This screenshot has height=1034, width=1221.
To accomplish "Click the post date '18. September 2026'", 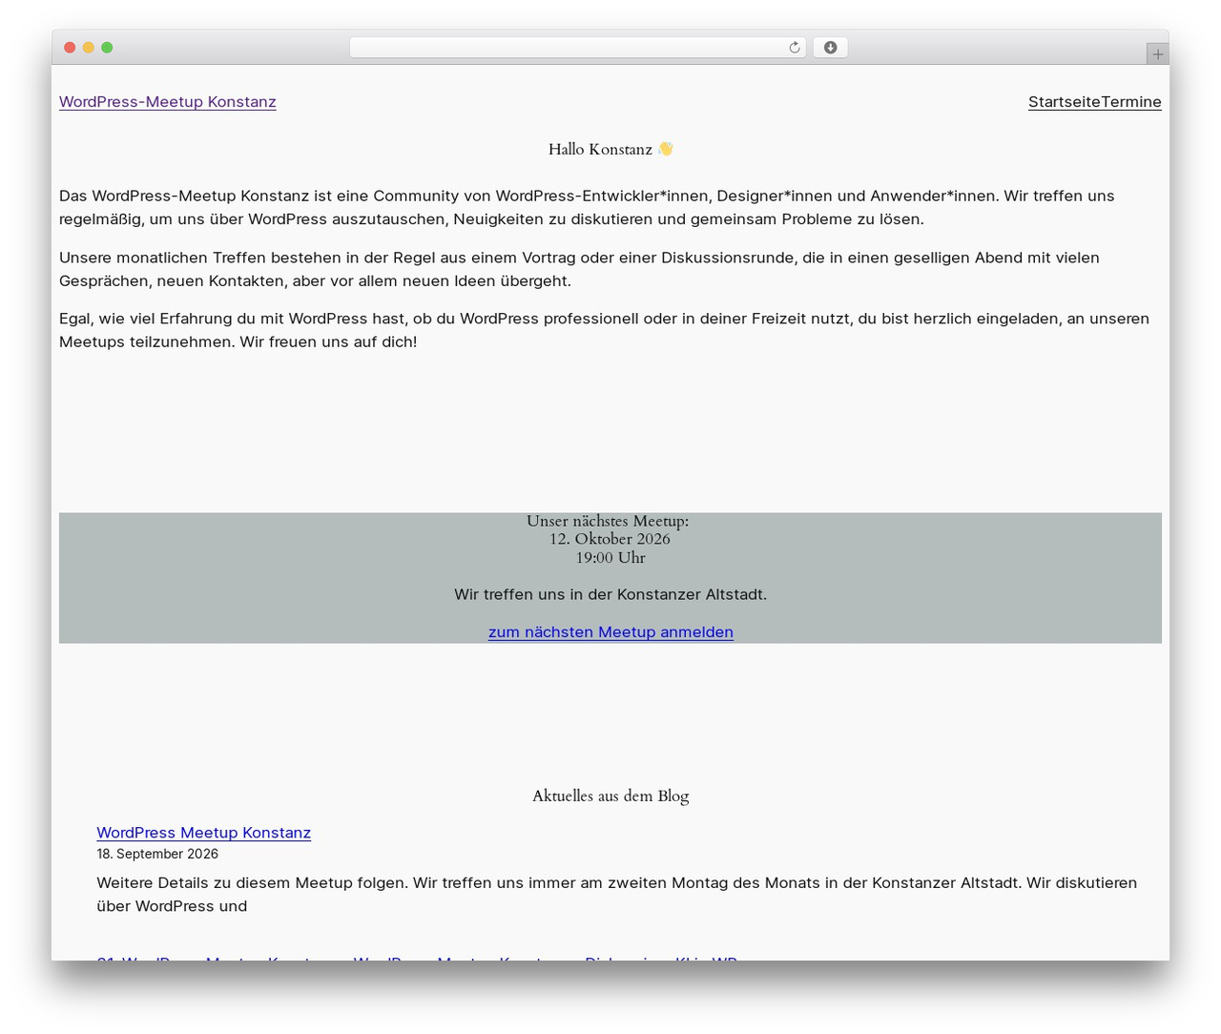I will click(x=157, y=854).
